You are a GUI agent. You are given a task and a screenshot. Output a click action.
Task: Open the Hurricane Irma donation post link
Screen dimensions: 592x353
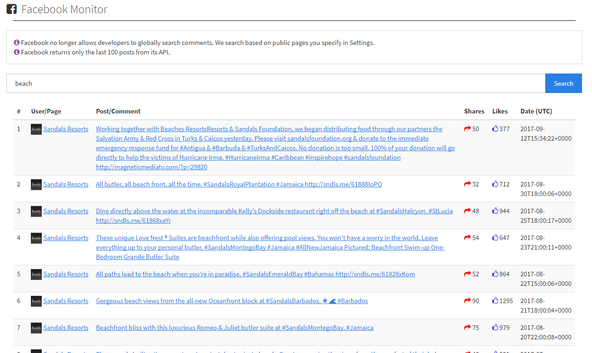tap(275, 148)
